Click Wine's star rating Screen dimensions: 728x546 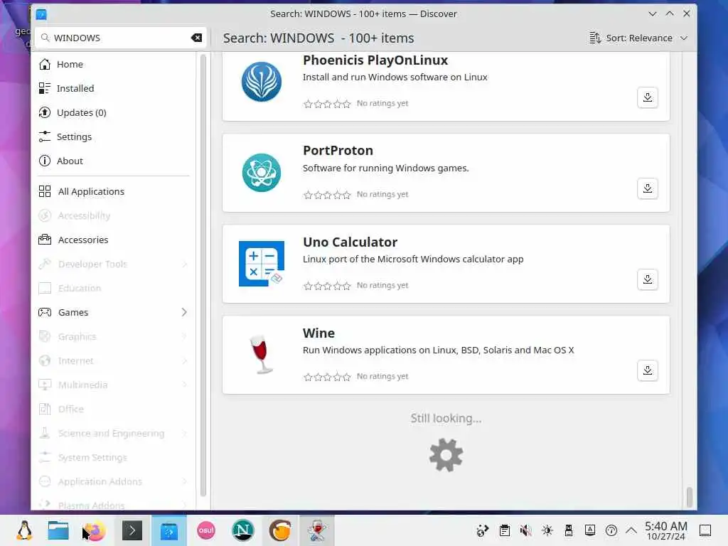(x=327, y=377)
